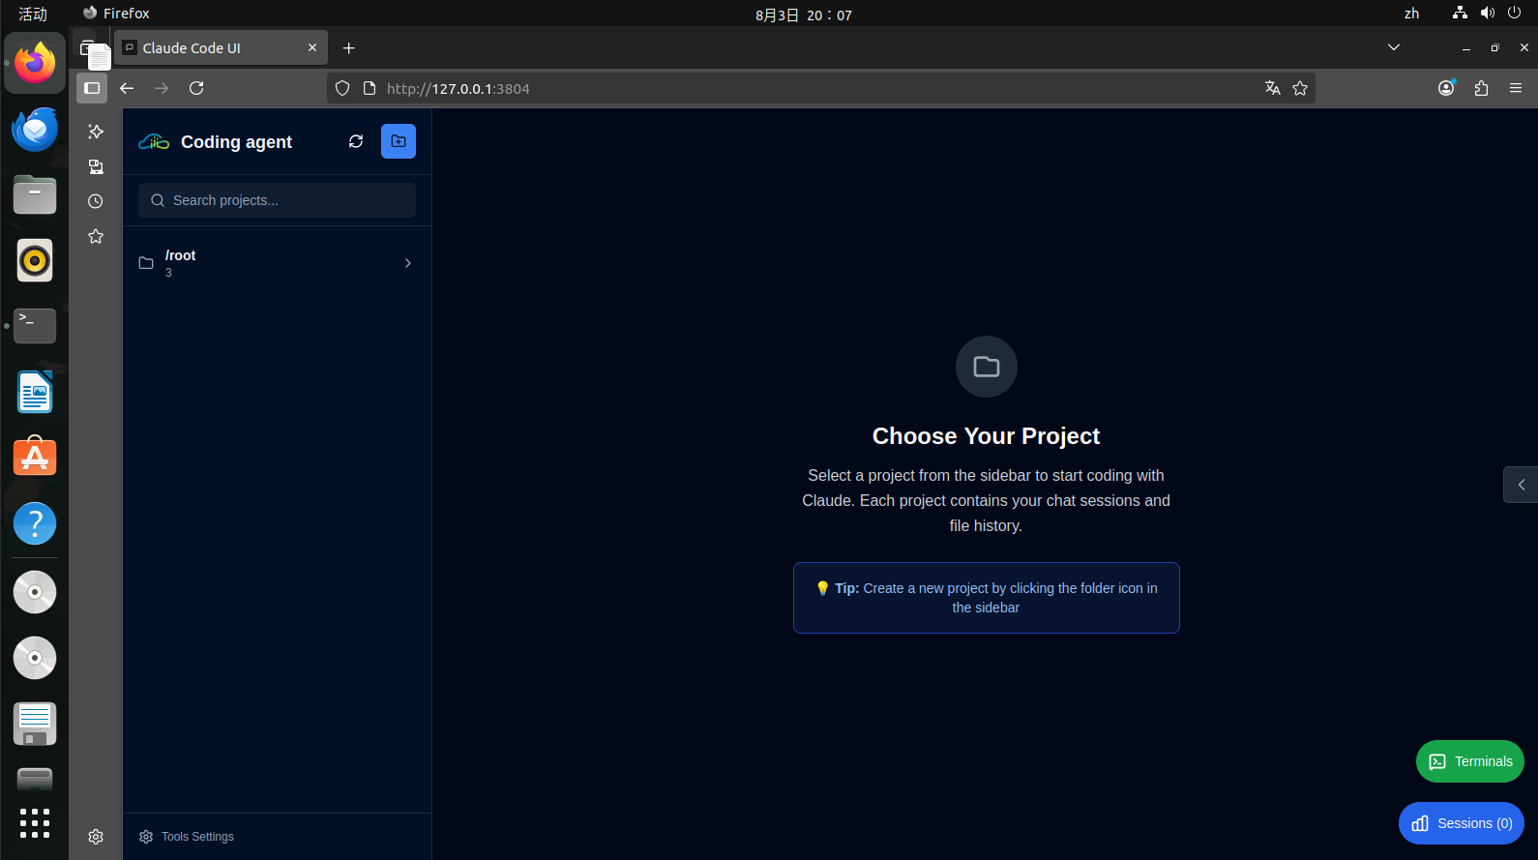Open a new browser tab
The width and height of the screenshot is (1538, 860).
point(349,47)
